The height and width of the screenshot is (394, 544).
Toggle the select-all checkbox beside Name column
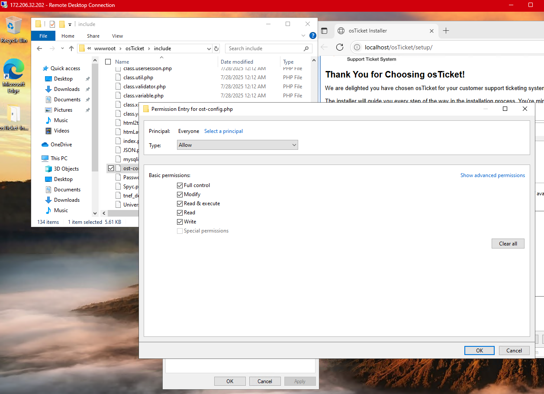[x=108, y=62]
